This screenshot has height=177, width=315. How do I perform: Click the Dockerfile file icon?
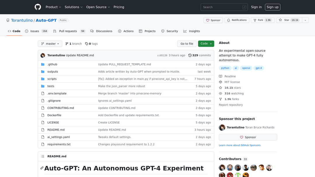(43, 115)
